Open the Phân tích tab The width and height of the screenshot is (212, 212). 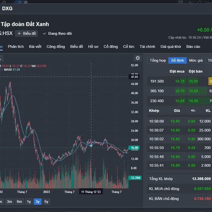click(16, 47)
